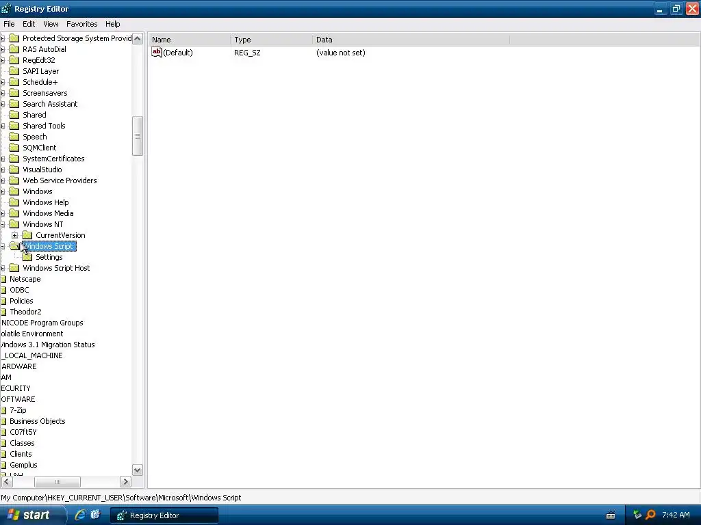Click the Shared Tools folder icon

pos(14,126)
